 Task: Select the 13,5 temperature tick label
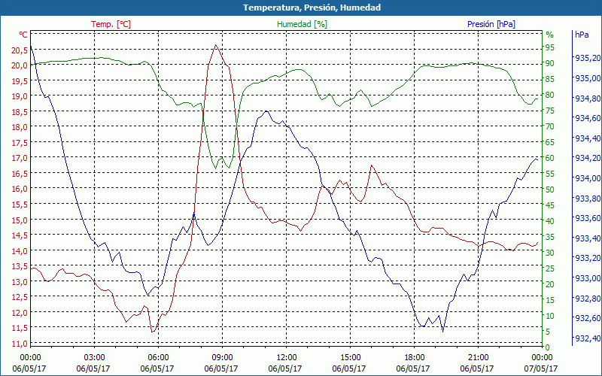pyautogui.click(x=20, y=266)
